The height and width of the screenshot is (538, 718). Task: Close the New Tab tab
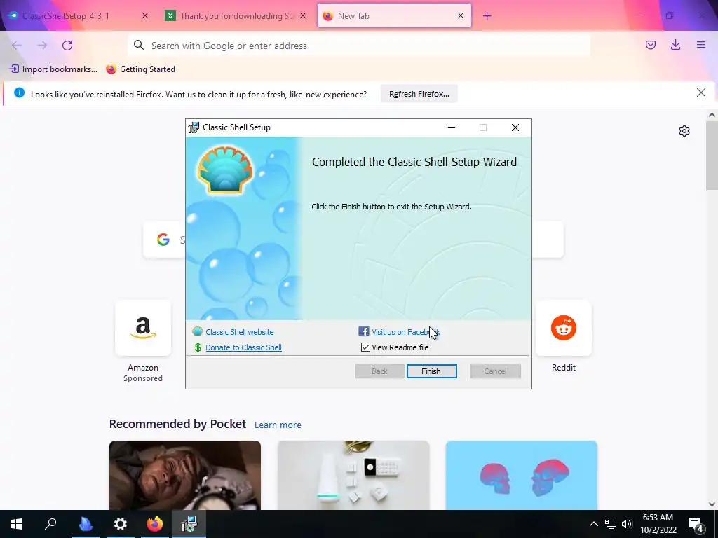(461, 15)
